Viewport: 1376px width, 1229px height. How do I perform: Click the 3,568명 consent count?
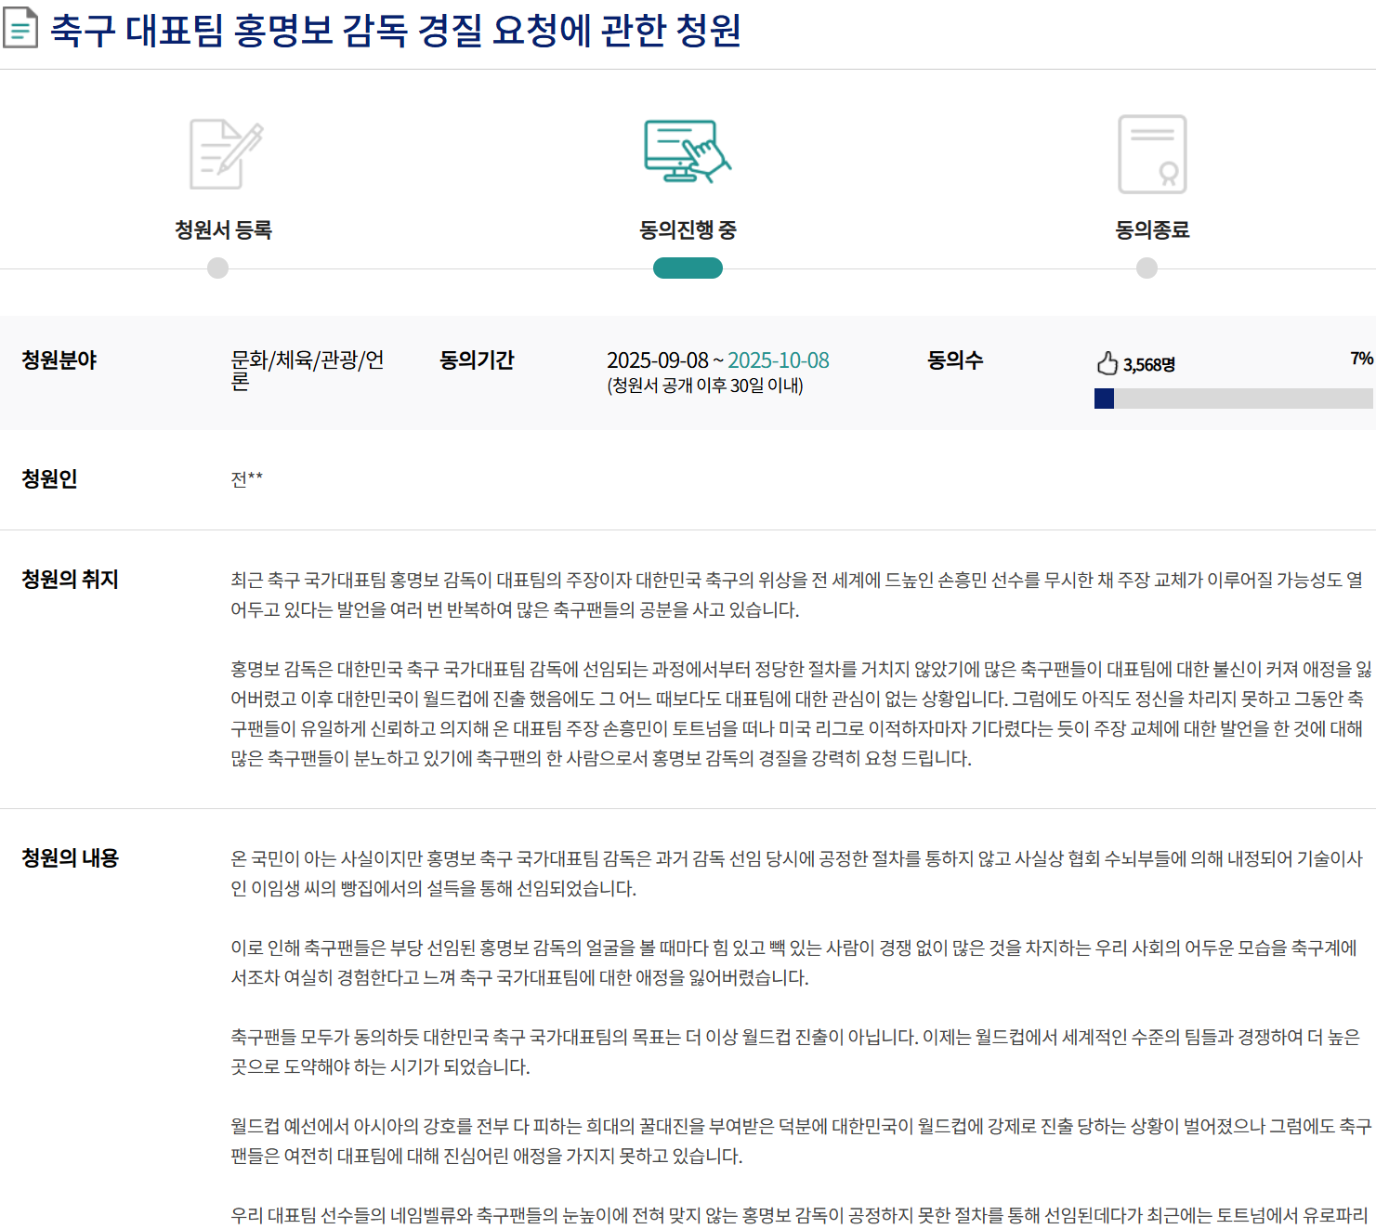tap(1149, 364)
